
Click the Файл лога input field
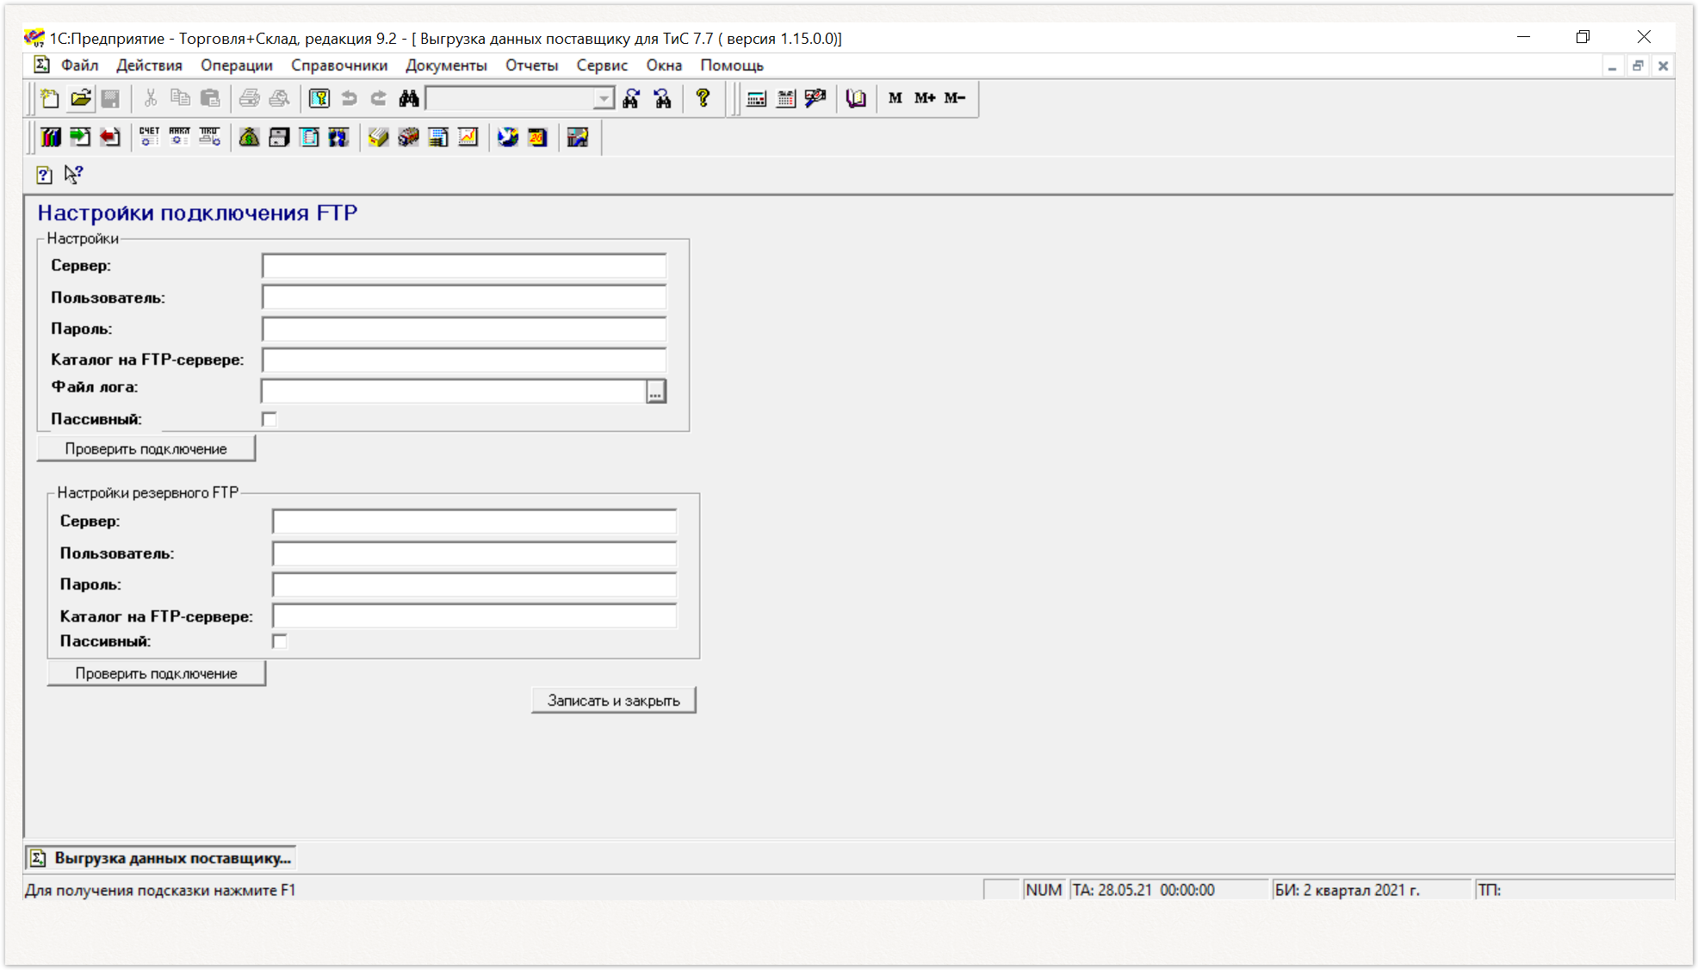454,392
